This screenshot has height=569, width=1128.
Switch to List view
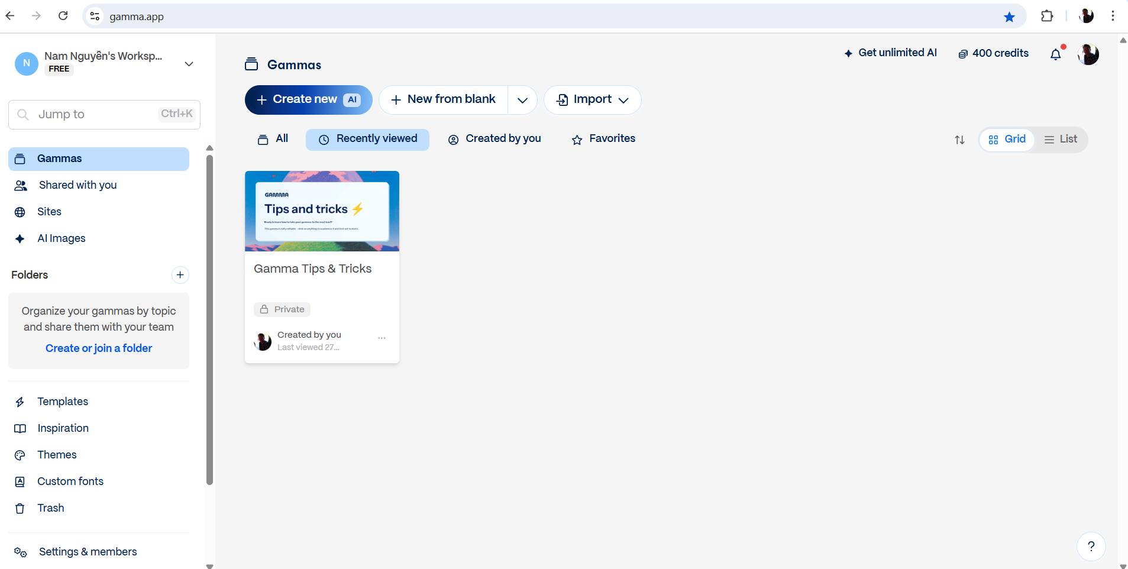pyautogui.click(x=1061, y=140)
